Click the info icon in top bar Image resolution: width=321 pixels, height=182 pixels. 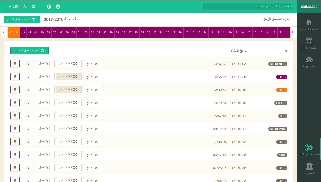58,7
